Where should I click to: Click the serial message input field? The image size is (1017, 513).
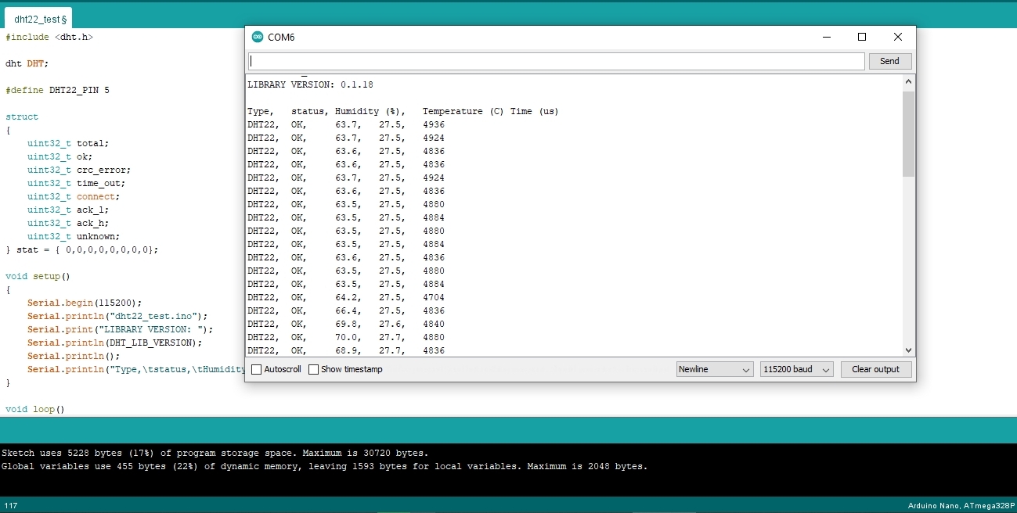click(x=556, y=61)
